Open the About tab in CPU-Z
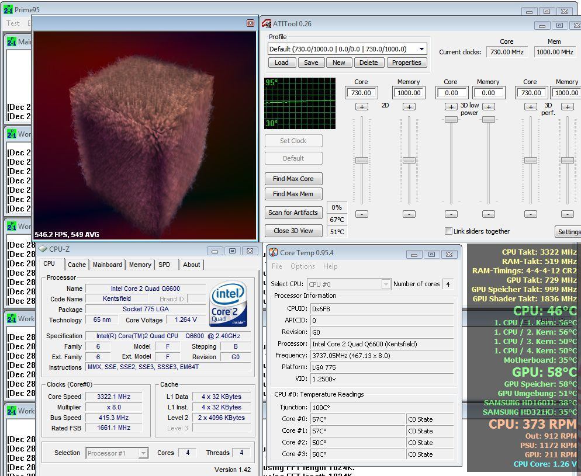 click(x=191, y=265)
